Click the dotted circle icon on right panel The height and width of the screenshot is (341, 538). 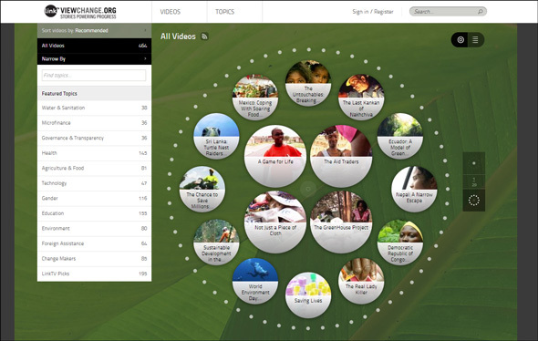[474, 200]
